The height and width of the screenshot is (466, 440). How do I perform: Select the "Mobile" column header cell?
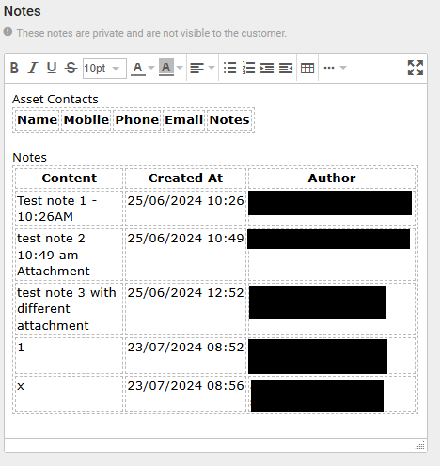(86, 119)
